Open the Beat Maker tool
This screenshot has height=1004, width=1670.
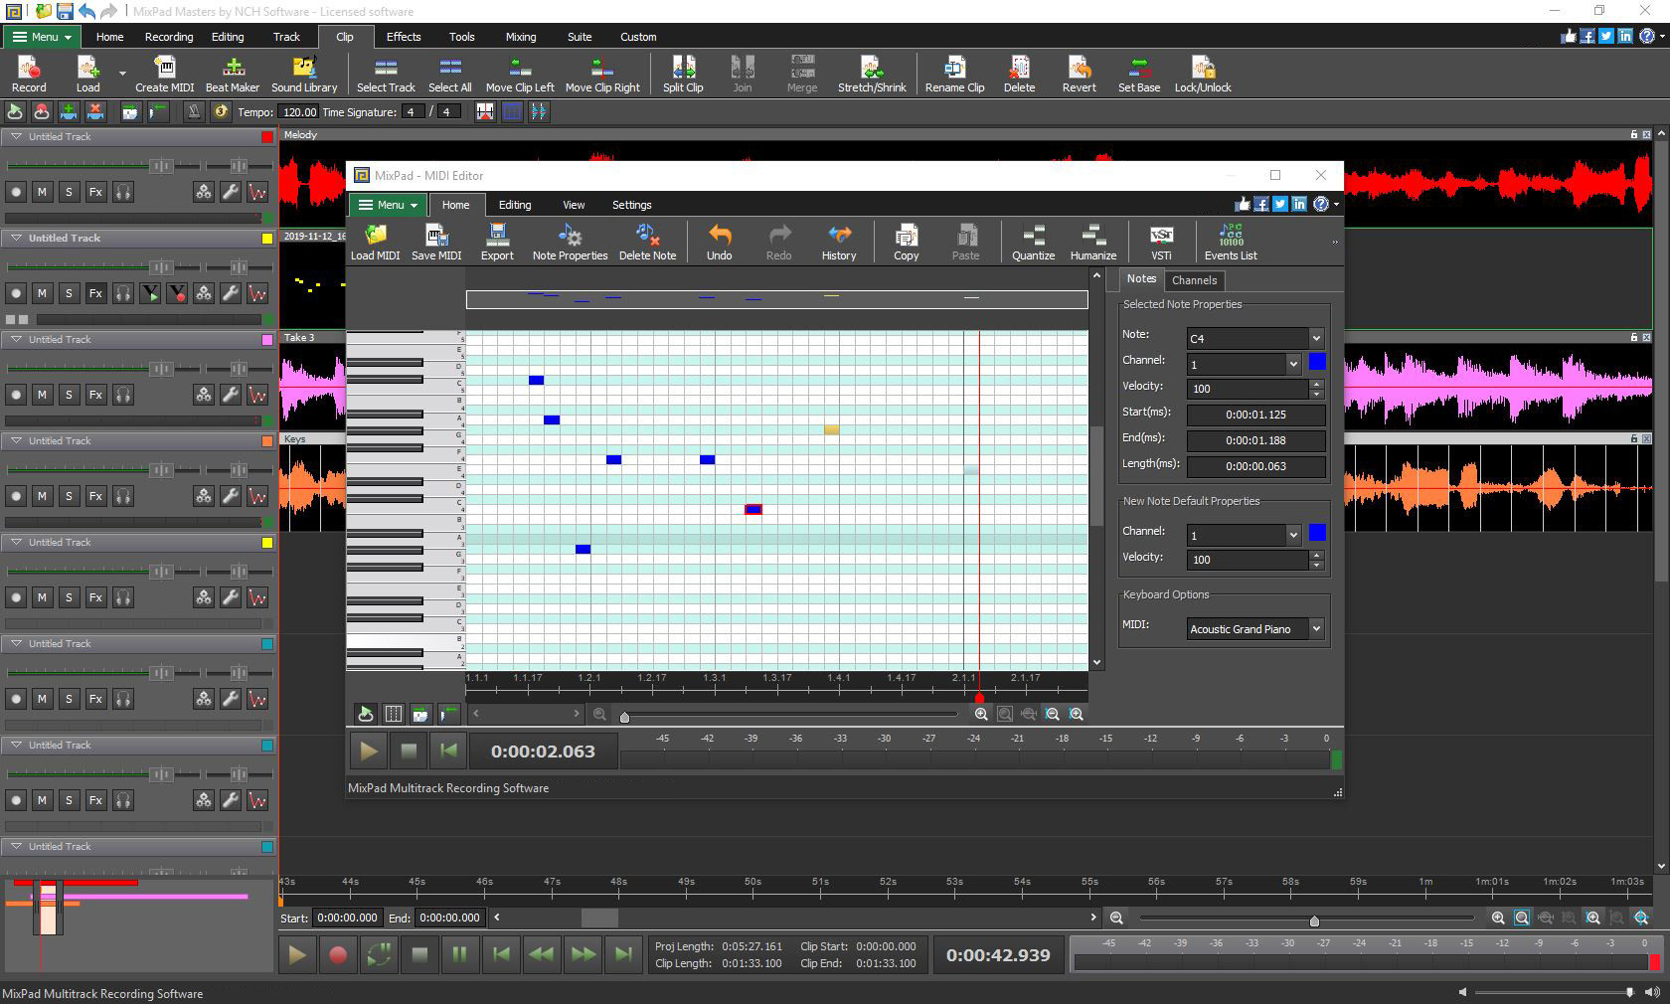click(x=233, y=73)
